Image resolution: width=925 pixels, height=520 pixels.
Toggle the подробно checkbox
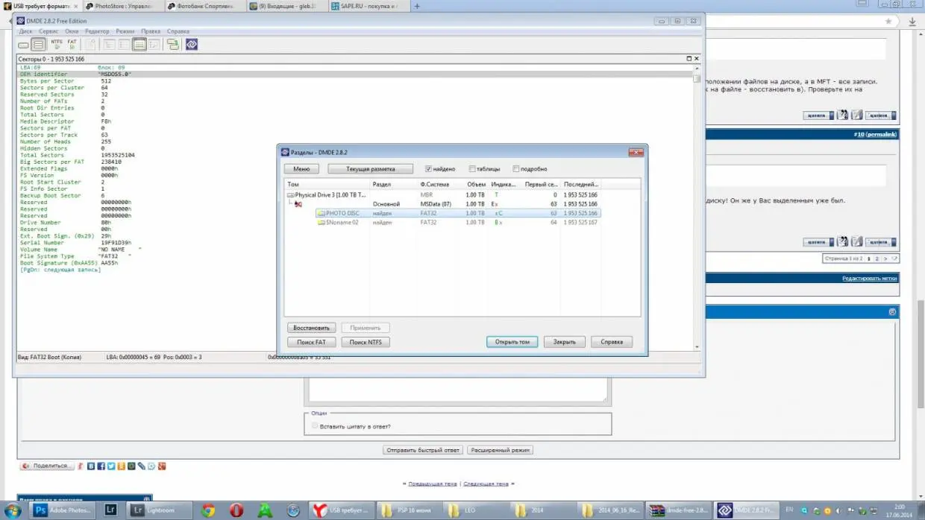(x=516, y=169)
